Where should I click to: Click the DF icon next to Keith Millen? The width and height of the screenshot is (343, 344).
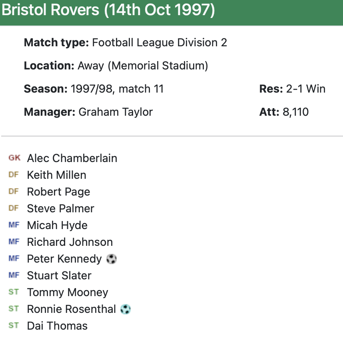14,175
